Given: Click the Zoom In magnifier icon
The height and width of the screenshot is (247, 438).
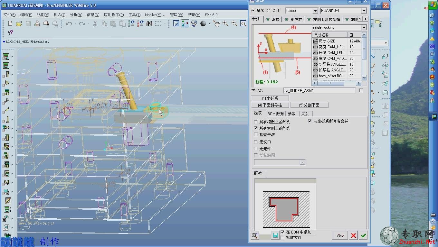Looking at the screenshot, I should tap(225, 23).
